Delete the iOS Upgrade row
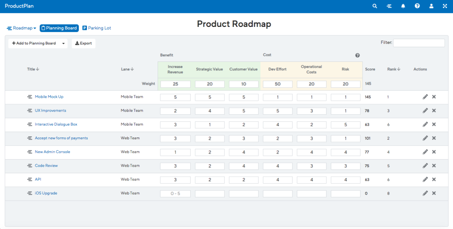453x229 pixels. click(434, 193)
